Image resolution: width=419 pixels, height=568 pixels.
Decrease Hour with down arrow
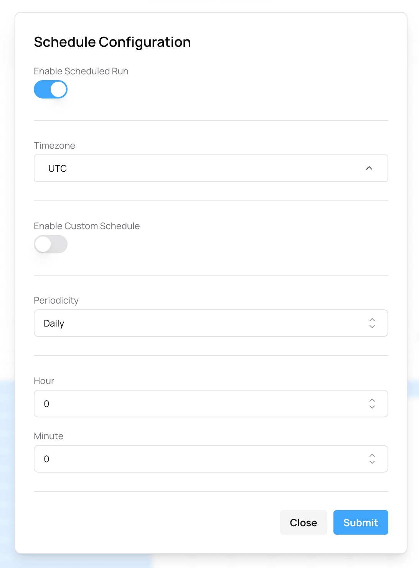(372, 407)
